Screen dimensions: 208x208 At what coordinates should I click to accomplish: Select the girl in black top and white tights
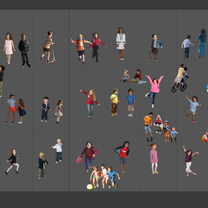pos(12,162)
